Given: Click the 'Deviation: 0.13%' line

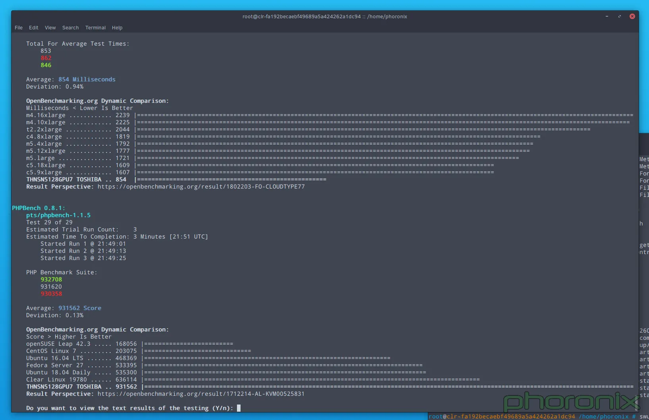Looking at the screenshot, I should coord(55,315).
